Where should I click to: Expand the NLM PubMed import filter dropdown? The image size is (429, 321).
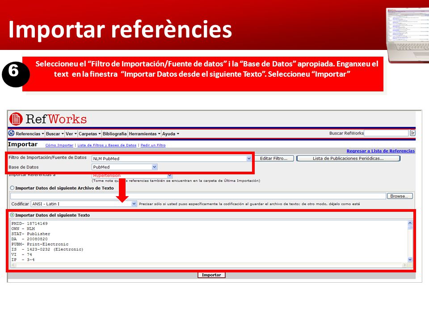248,159
